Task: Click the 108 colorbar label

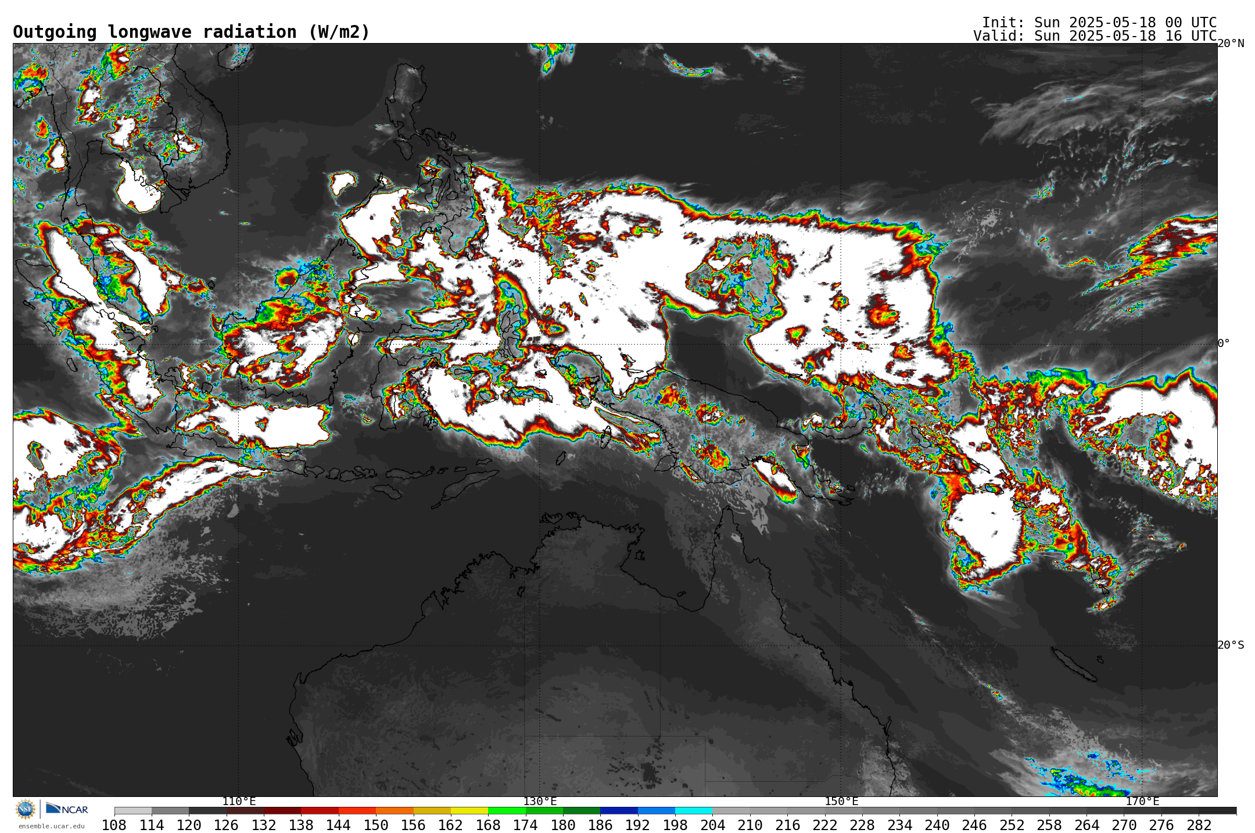Action: 114,825
